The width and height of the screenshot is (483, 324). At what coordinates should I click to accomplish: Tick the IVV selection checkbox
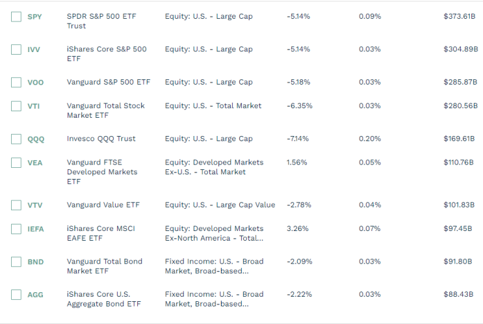coord(16,49)
